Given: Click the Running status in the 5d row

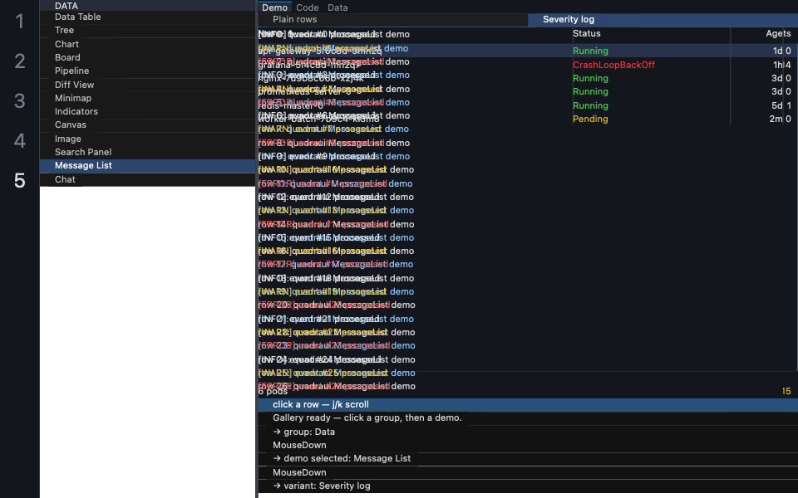Looking at the screenshot, I should click(x=590, y=105).
